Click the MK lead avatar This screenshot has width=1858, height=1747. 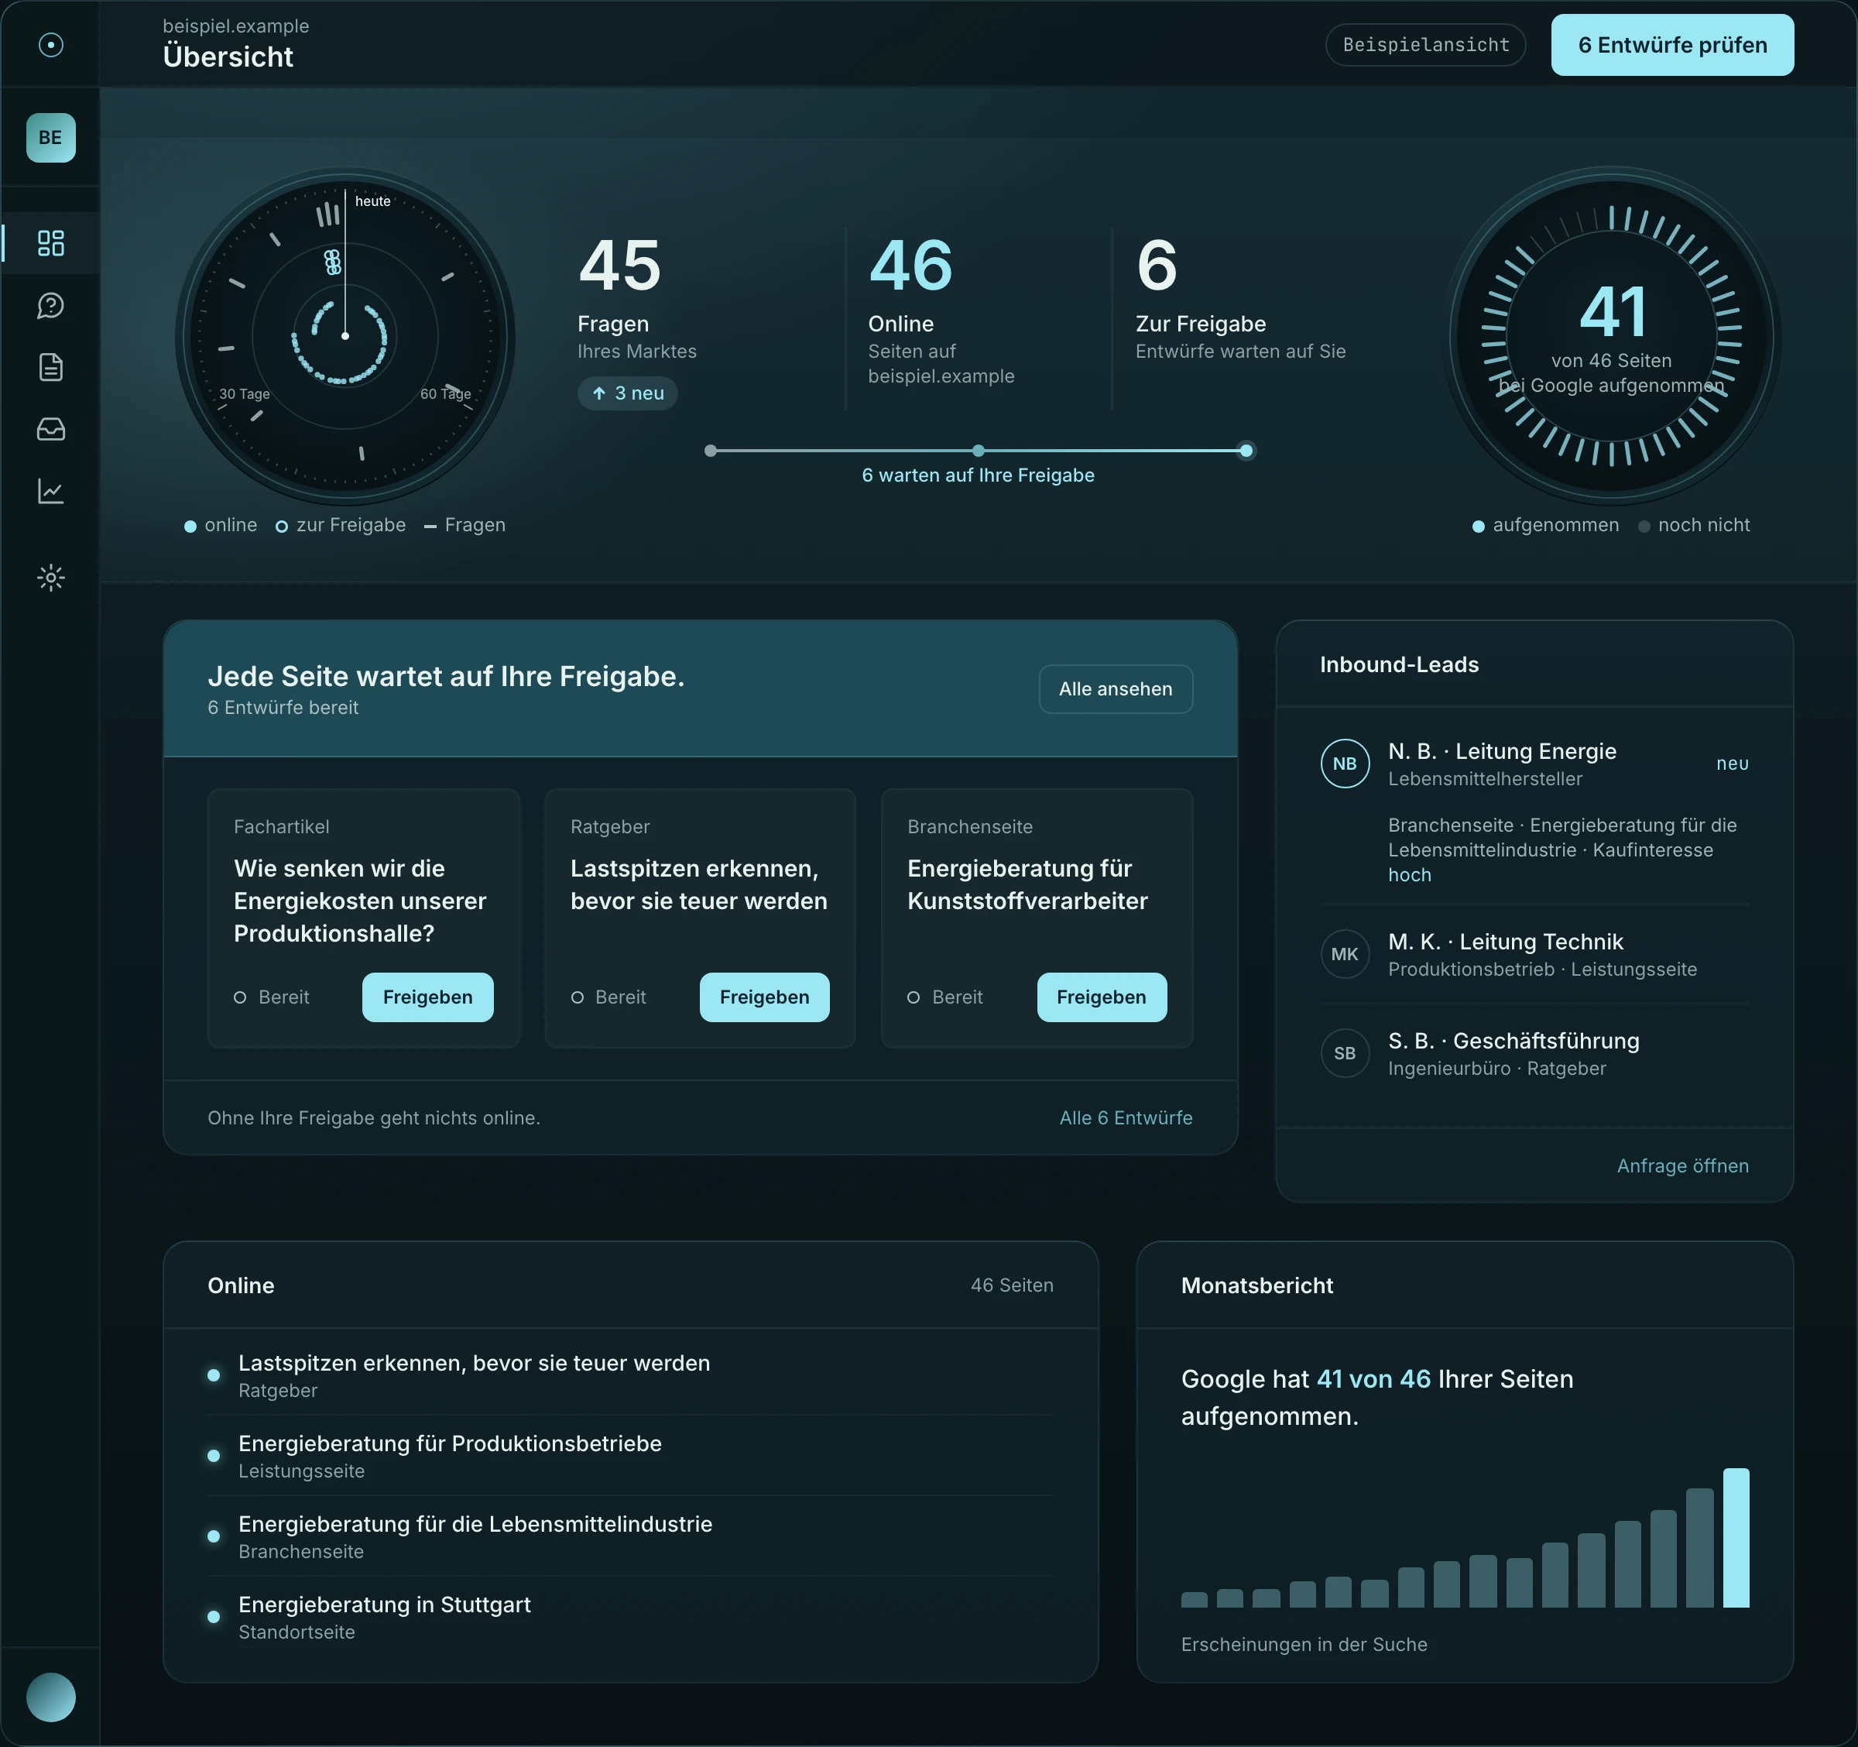pyautogui.click(x=1345, y=953)
